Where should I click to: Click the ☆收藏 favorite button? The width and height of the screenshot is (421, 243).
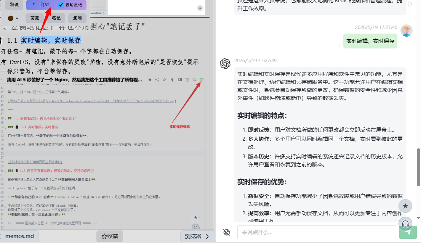pos(110,236)
